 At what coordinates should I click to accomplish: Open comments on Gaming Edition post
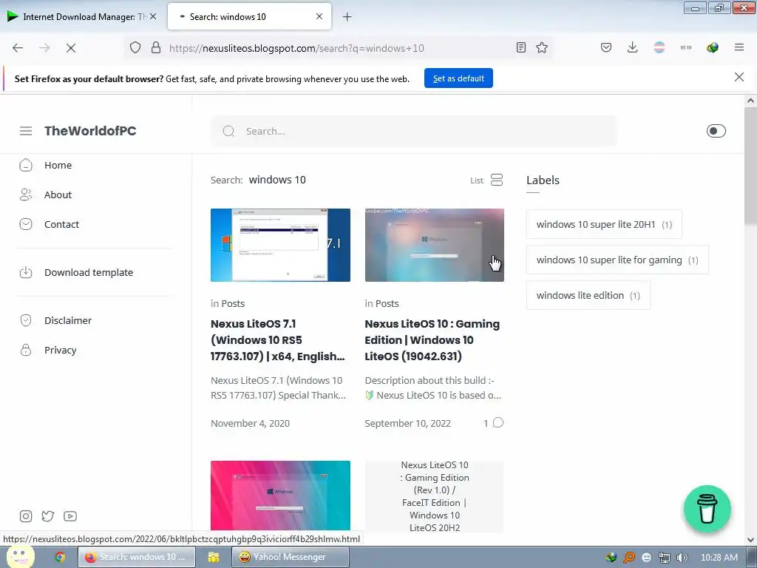point(493,423)
